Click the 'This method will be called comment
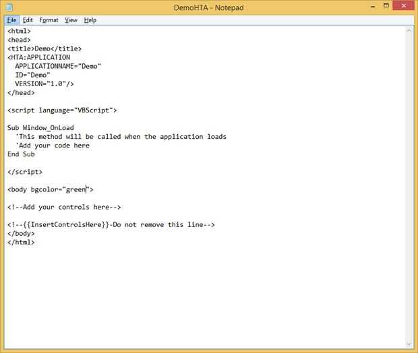The image size is (418, 353). click(x=121, y=137)
